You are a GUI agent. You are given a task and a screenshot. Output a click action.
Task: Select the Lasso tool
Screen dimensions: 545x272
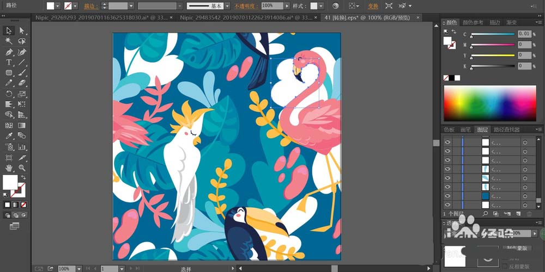[x=22, y=41]
